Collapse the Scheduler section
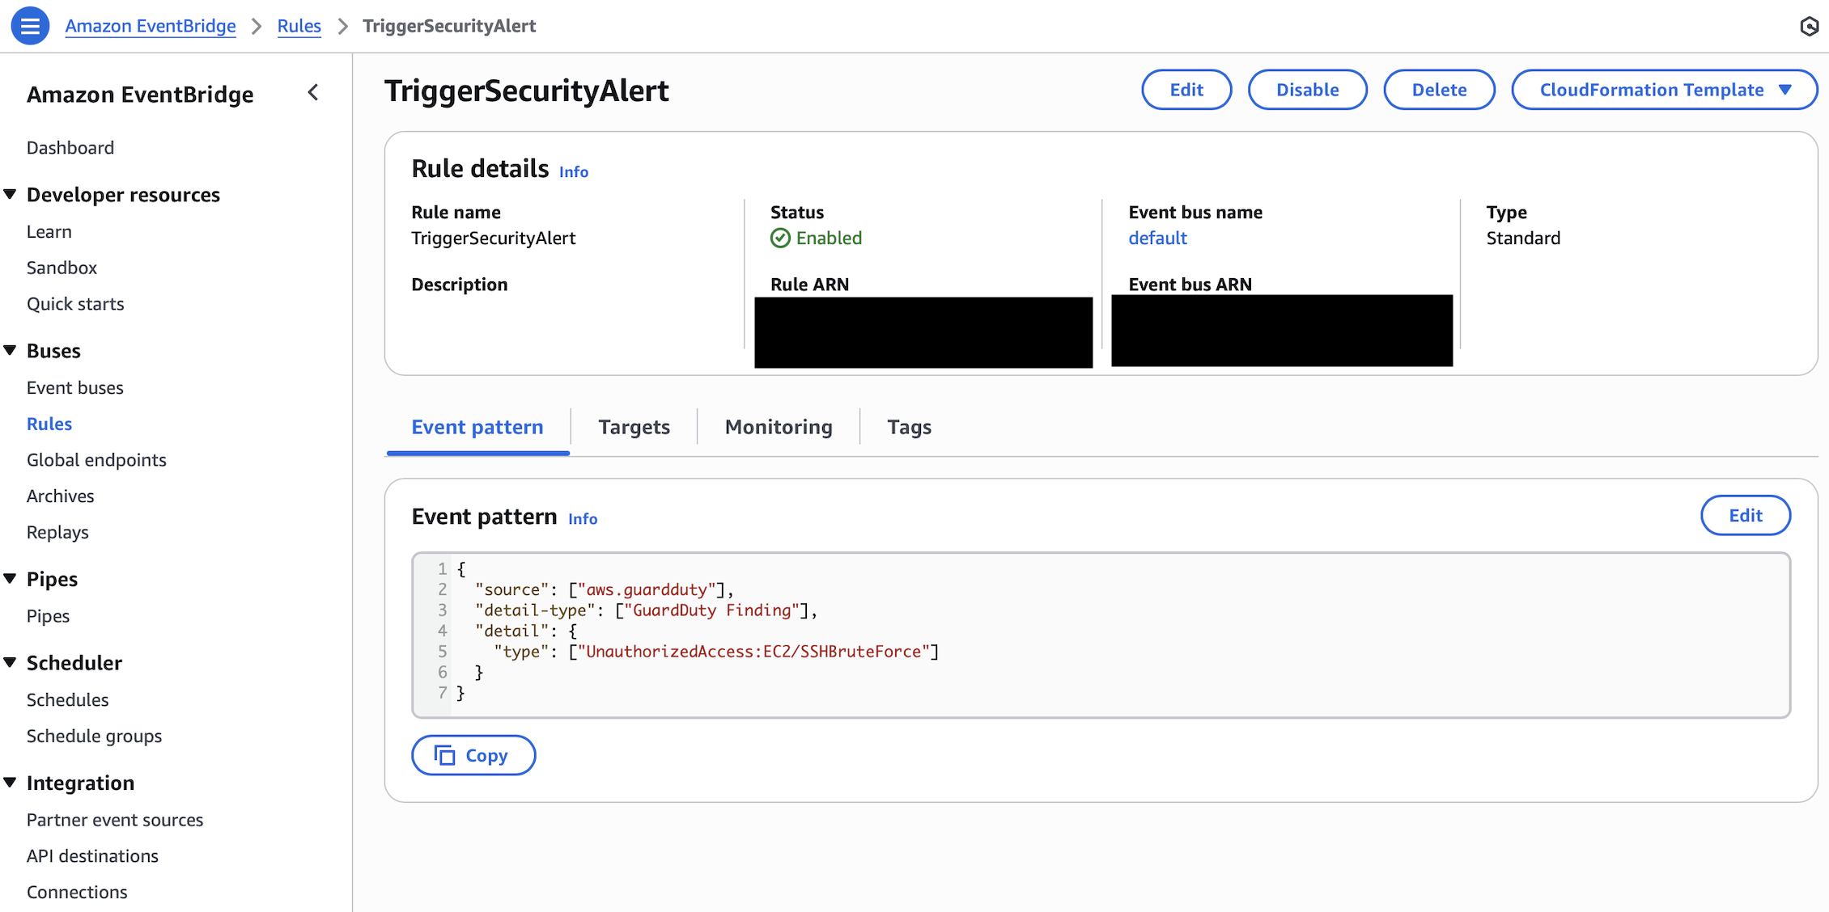 click(x=11, y=662)
